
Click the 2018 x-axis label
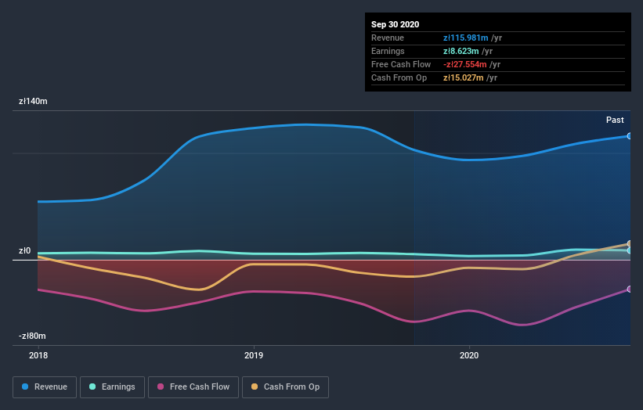tap(38, 355)
